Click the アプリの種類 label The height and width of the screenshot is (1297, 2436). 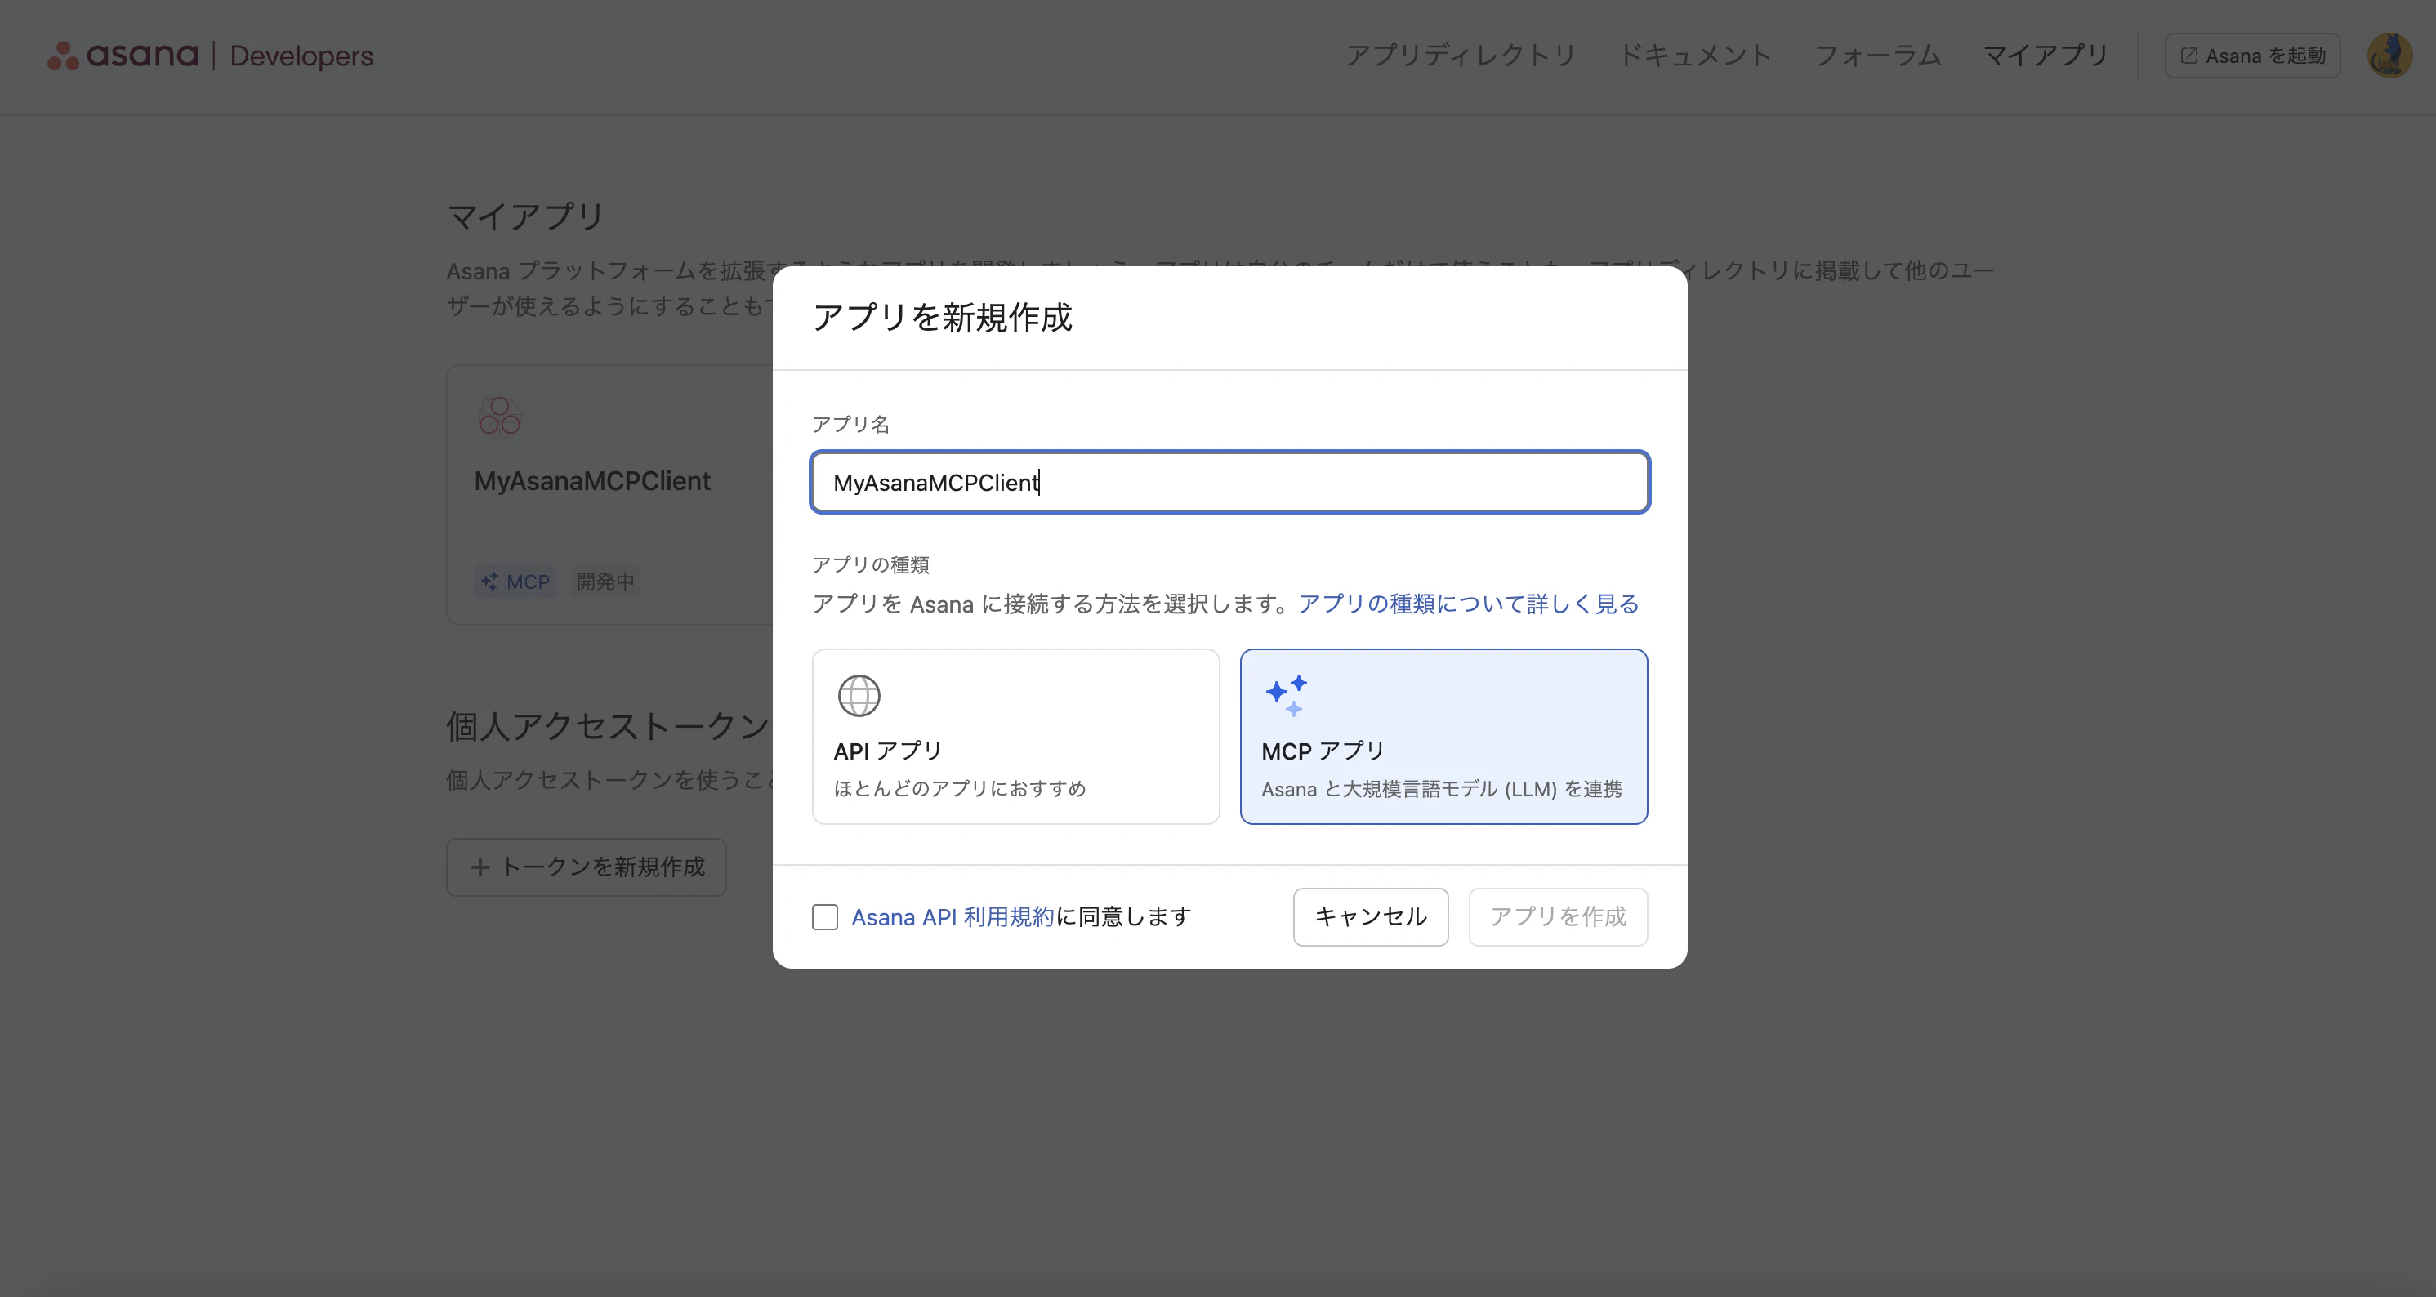pyautogui.click(x=871, y=565)
